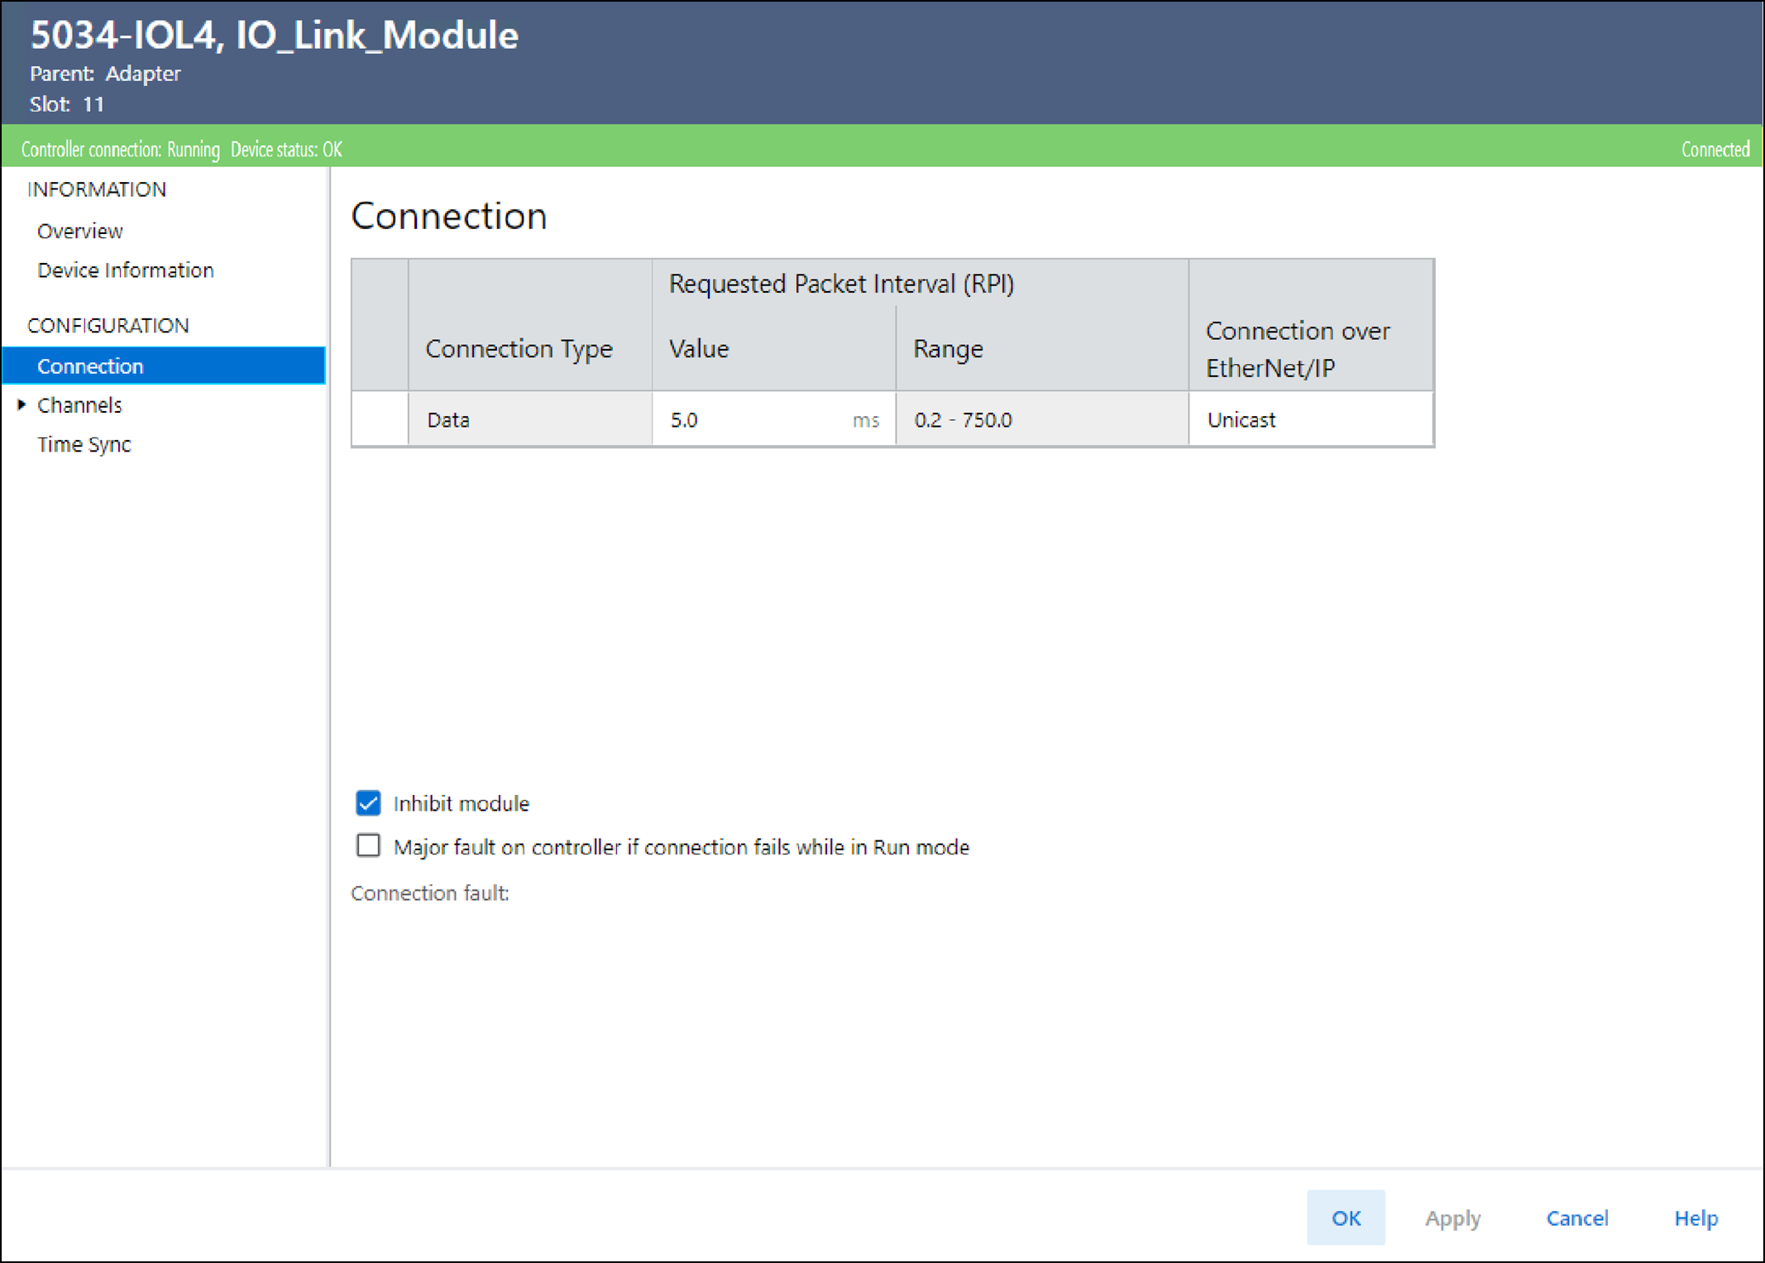Click the Controller connection Running status
This screenshot has width=1765, height=1263.
121,150
